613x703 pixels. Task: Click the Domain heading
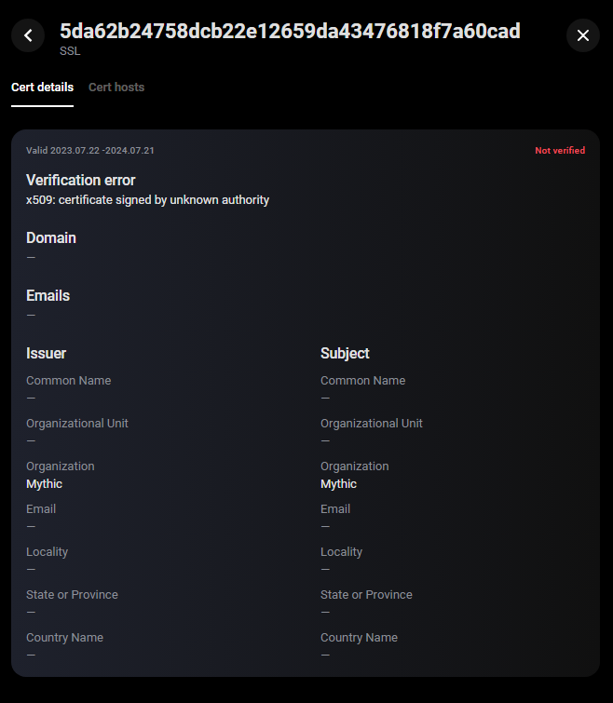click(x=51, y=238)
